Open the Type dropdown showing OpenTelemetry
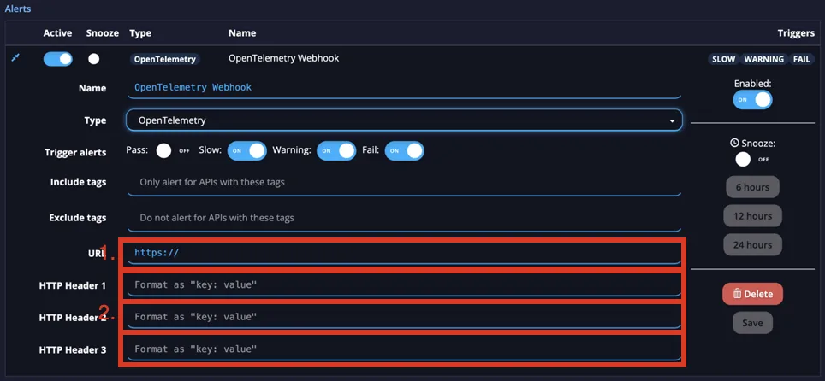 [404, 120]
